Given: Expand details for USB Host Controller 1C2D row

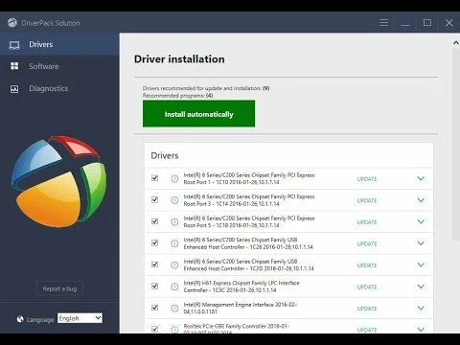Looking at the screenshot, I should 421,264.
